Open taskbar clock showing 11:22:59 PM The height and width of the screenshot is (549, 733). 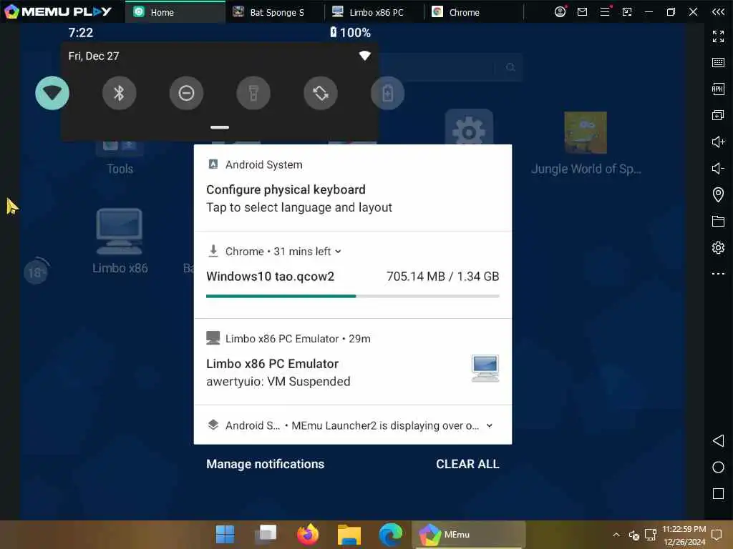point(684,535)
